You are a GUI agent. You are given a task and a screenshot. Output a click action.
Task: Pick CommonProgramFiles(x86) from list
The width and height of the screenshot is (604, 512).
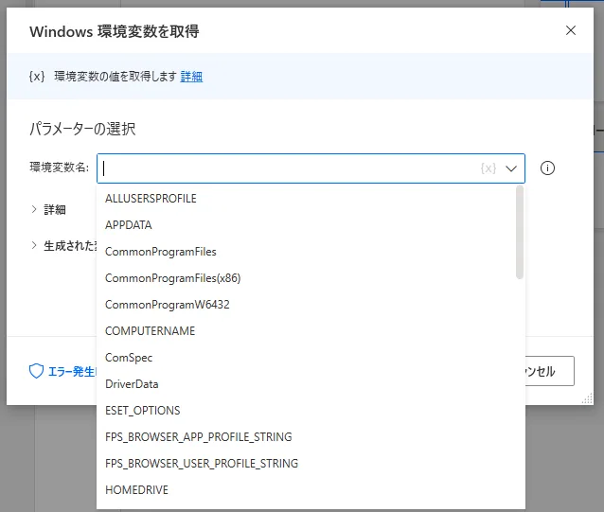click(173, 278)
